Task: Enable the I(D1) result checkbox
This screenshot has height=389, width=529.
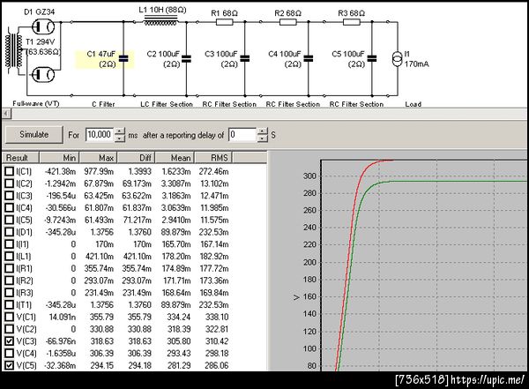Action: pos(9,232)
